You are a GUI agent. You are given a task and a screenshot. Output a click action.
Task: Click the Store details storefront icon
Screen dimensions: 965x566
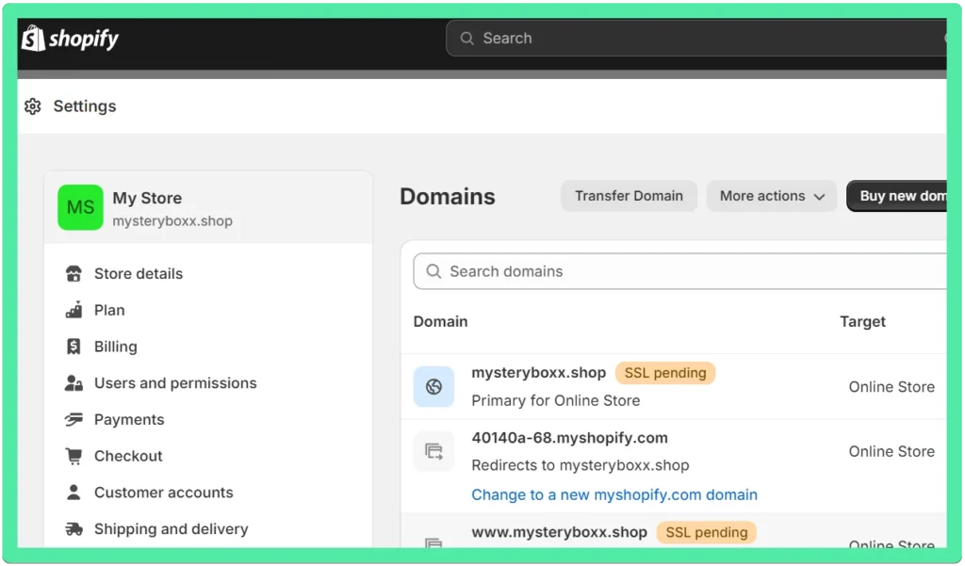pos(74,273)
